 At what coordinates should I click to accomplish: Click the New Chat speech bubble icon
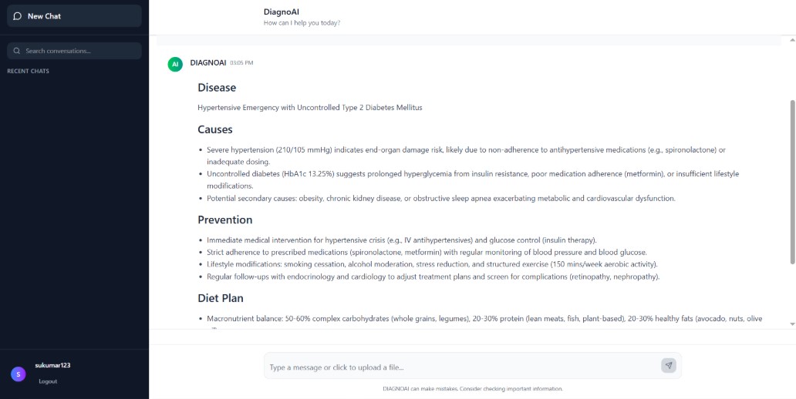(18, 16)
